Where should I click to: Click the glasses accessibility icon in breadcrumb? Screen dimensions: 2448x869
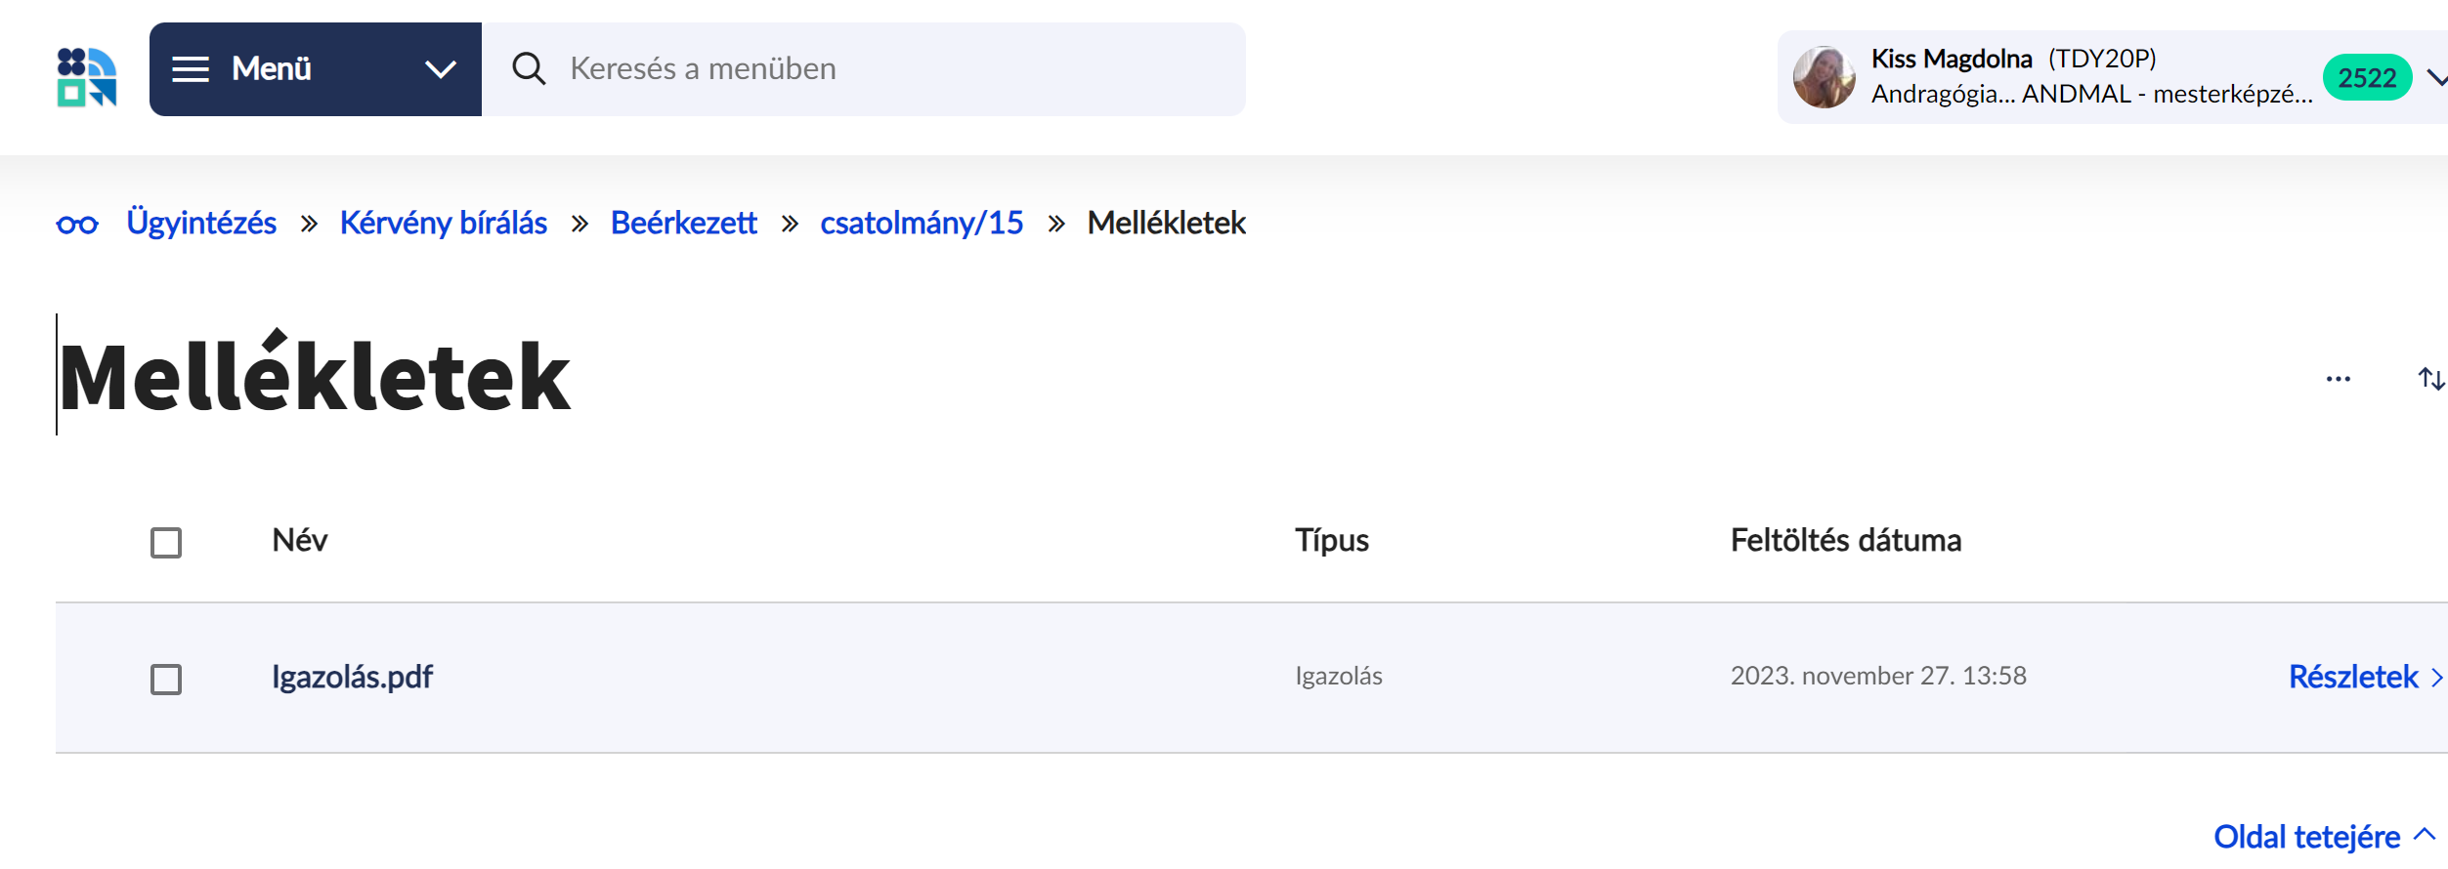(x=77, y=225)
